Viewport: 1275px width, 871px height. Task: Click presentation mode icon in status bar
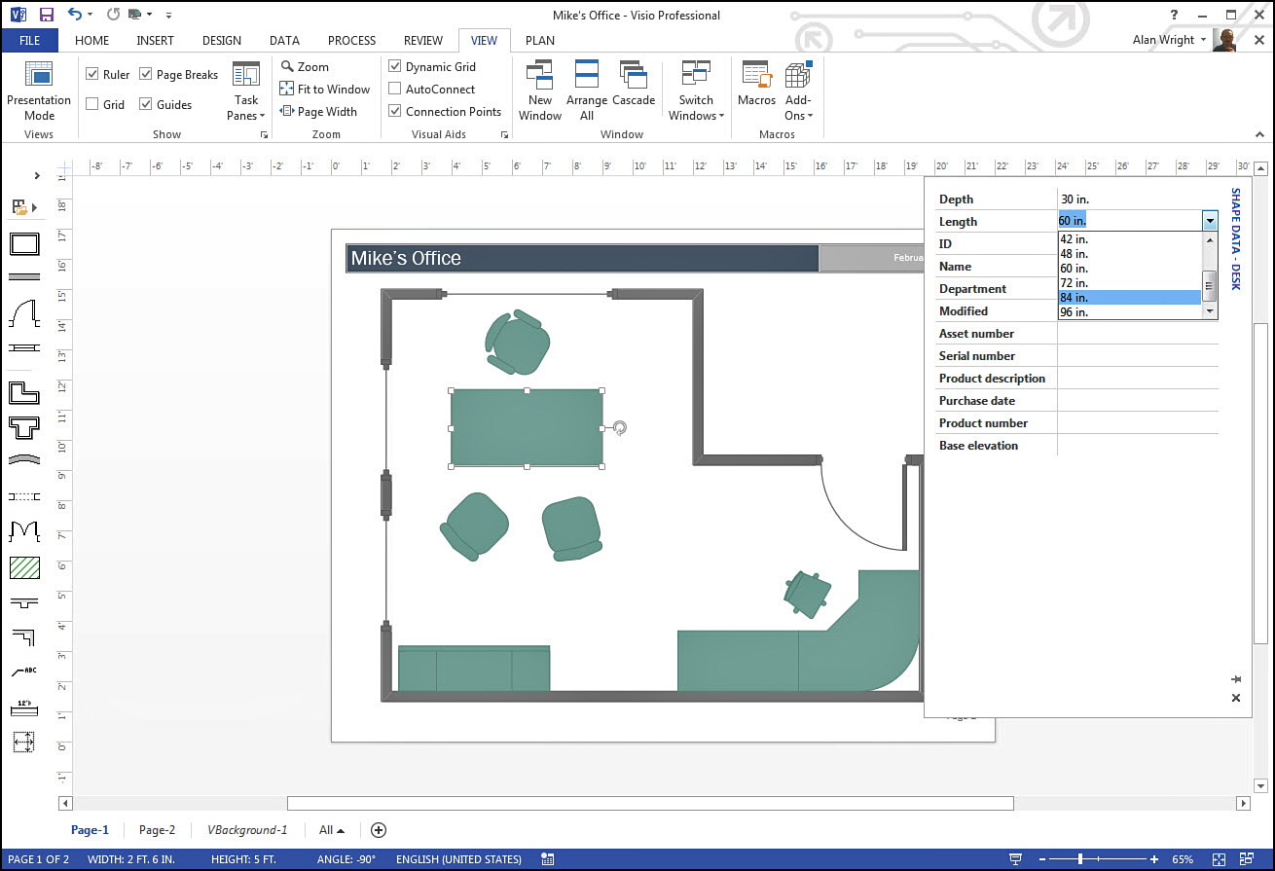click(1016, 859)
